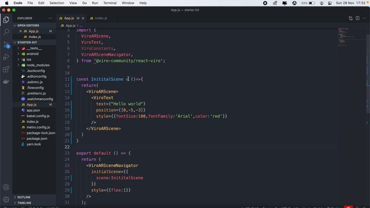
Task: Select index.js in Open Editors list
Action: (x=35, y=37)
